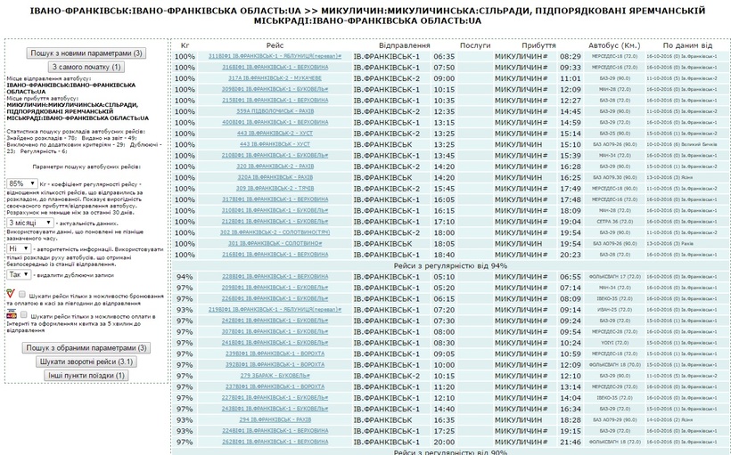Screen dimensions: 731x455
Task: Open route 242ВІФ1 to Буковель
Action: coord(275,321)
